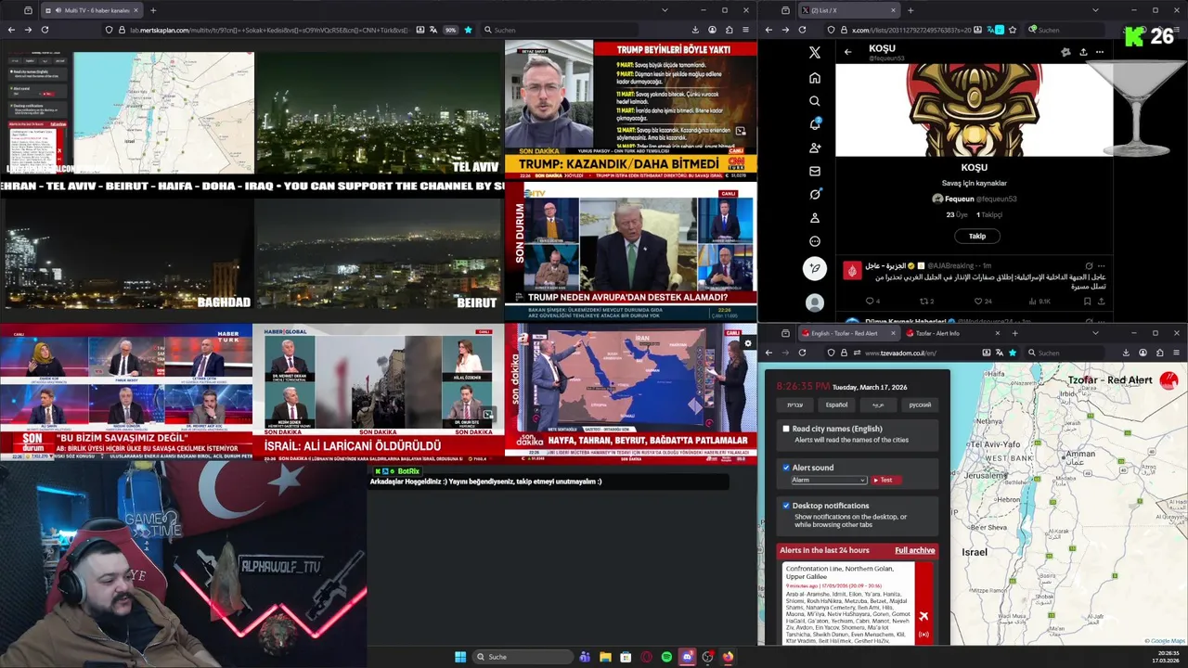The width and height of the screenshot is (1188, 668).
Task: Go back using arrow beside KOŞU title
Action: [x=847, y=52]
